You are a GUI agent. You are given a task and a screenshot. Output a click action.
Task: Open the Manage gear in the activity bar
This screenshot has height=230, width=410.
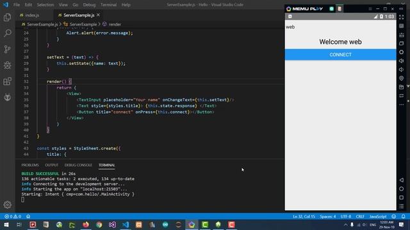tap(7, 204)
